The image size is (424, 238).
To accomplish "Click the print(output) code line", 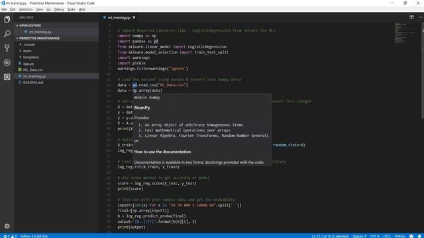I will point(131,227).
